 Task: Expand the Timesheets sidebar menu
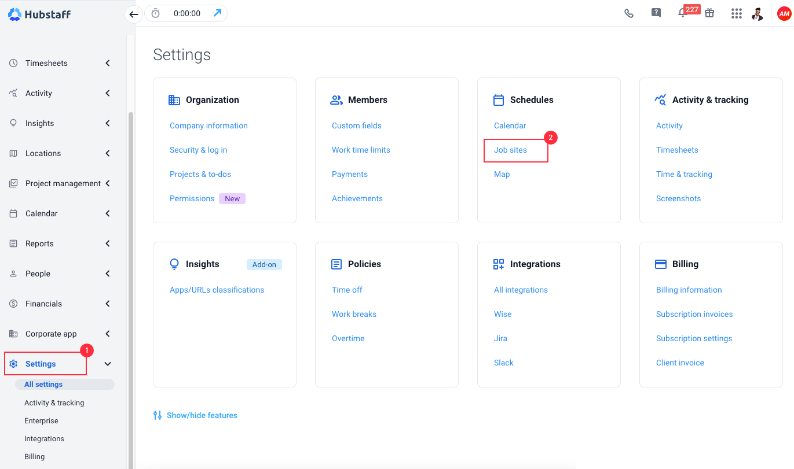pyautogui.click(x=108, y=63)
